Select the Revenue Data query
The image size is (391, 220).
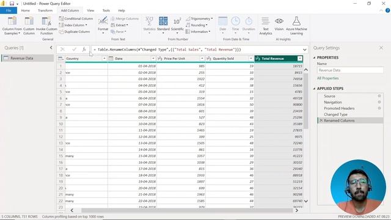coord(27,58)
